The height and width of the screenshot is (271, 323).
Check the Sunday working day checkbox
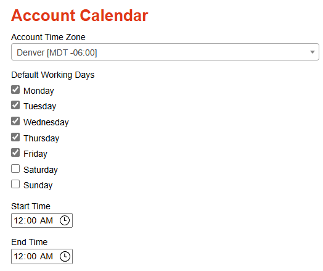(15, 184)
